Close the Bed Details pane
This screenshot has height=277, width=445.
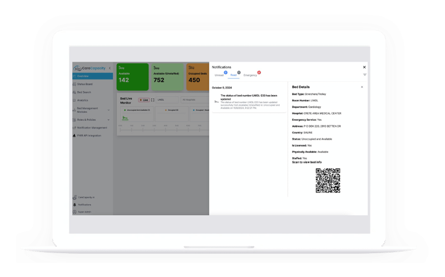pos(362,87)
